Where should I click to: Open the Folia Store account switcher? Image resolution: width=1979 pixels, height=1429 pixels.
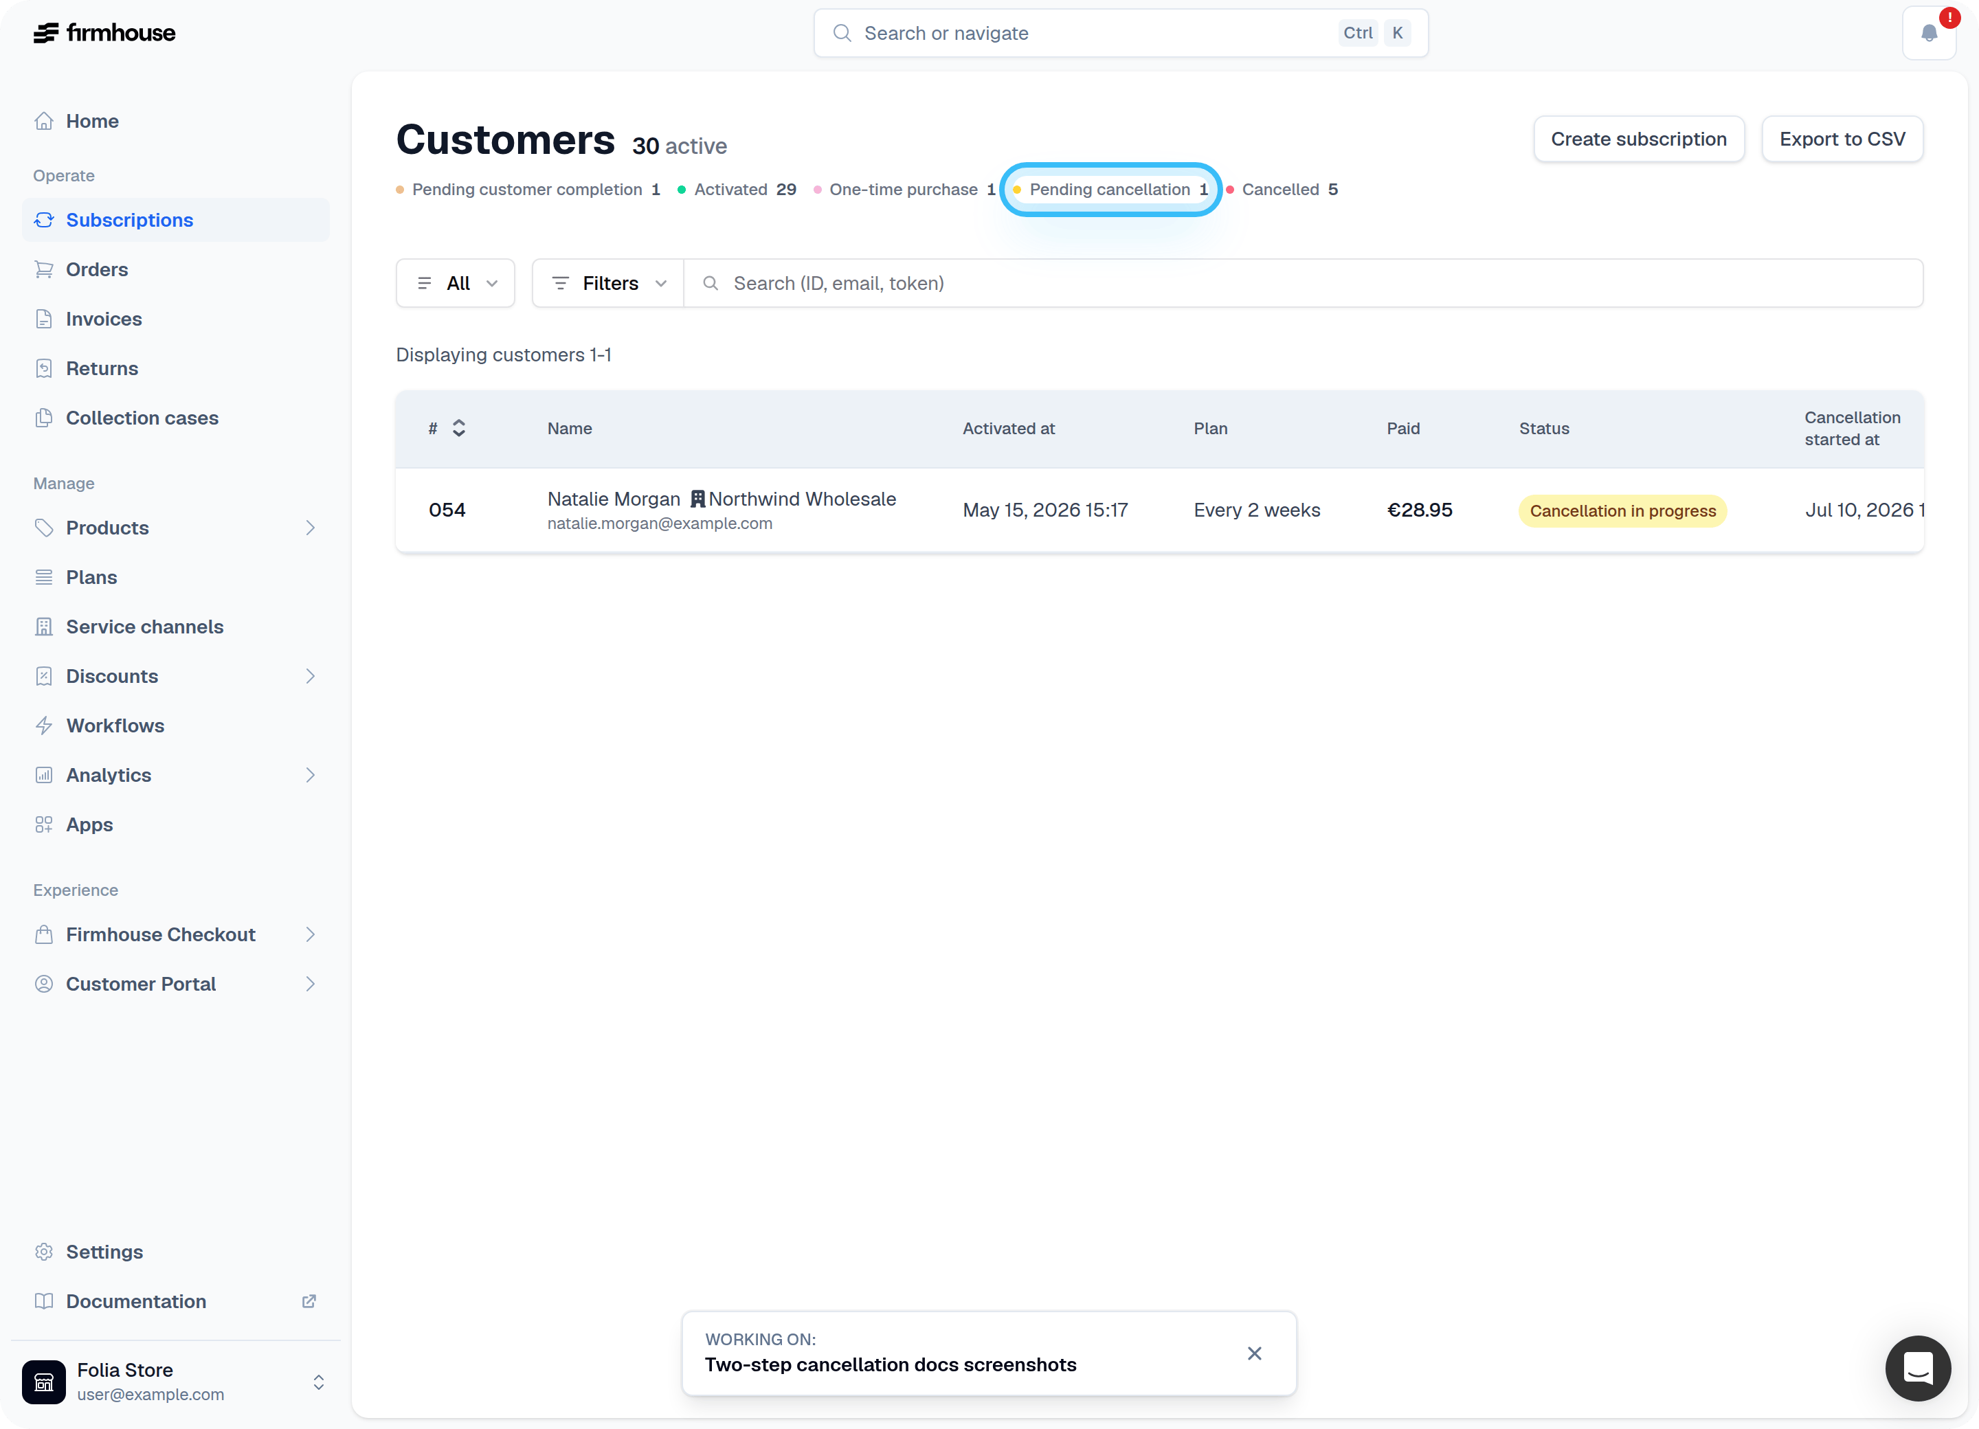(x=175, y=1382)
